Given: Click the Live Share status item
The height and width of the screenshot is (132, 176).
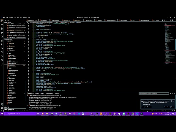Looking at the screenshot, I should [x=29, y=111].
